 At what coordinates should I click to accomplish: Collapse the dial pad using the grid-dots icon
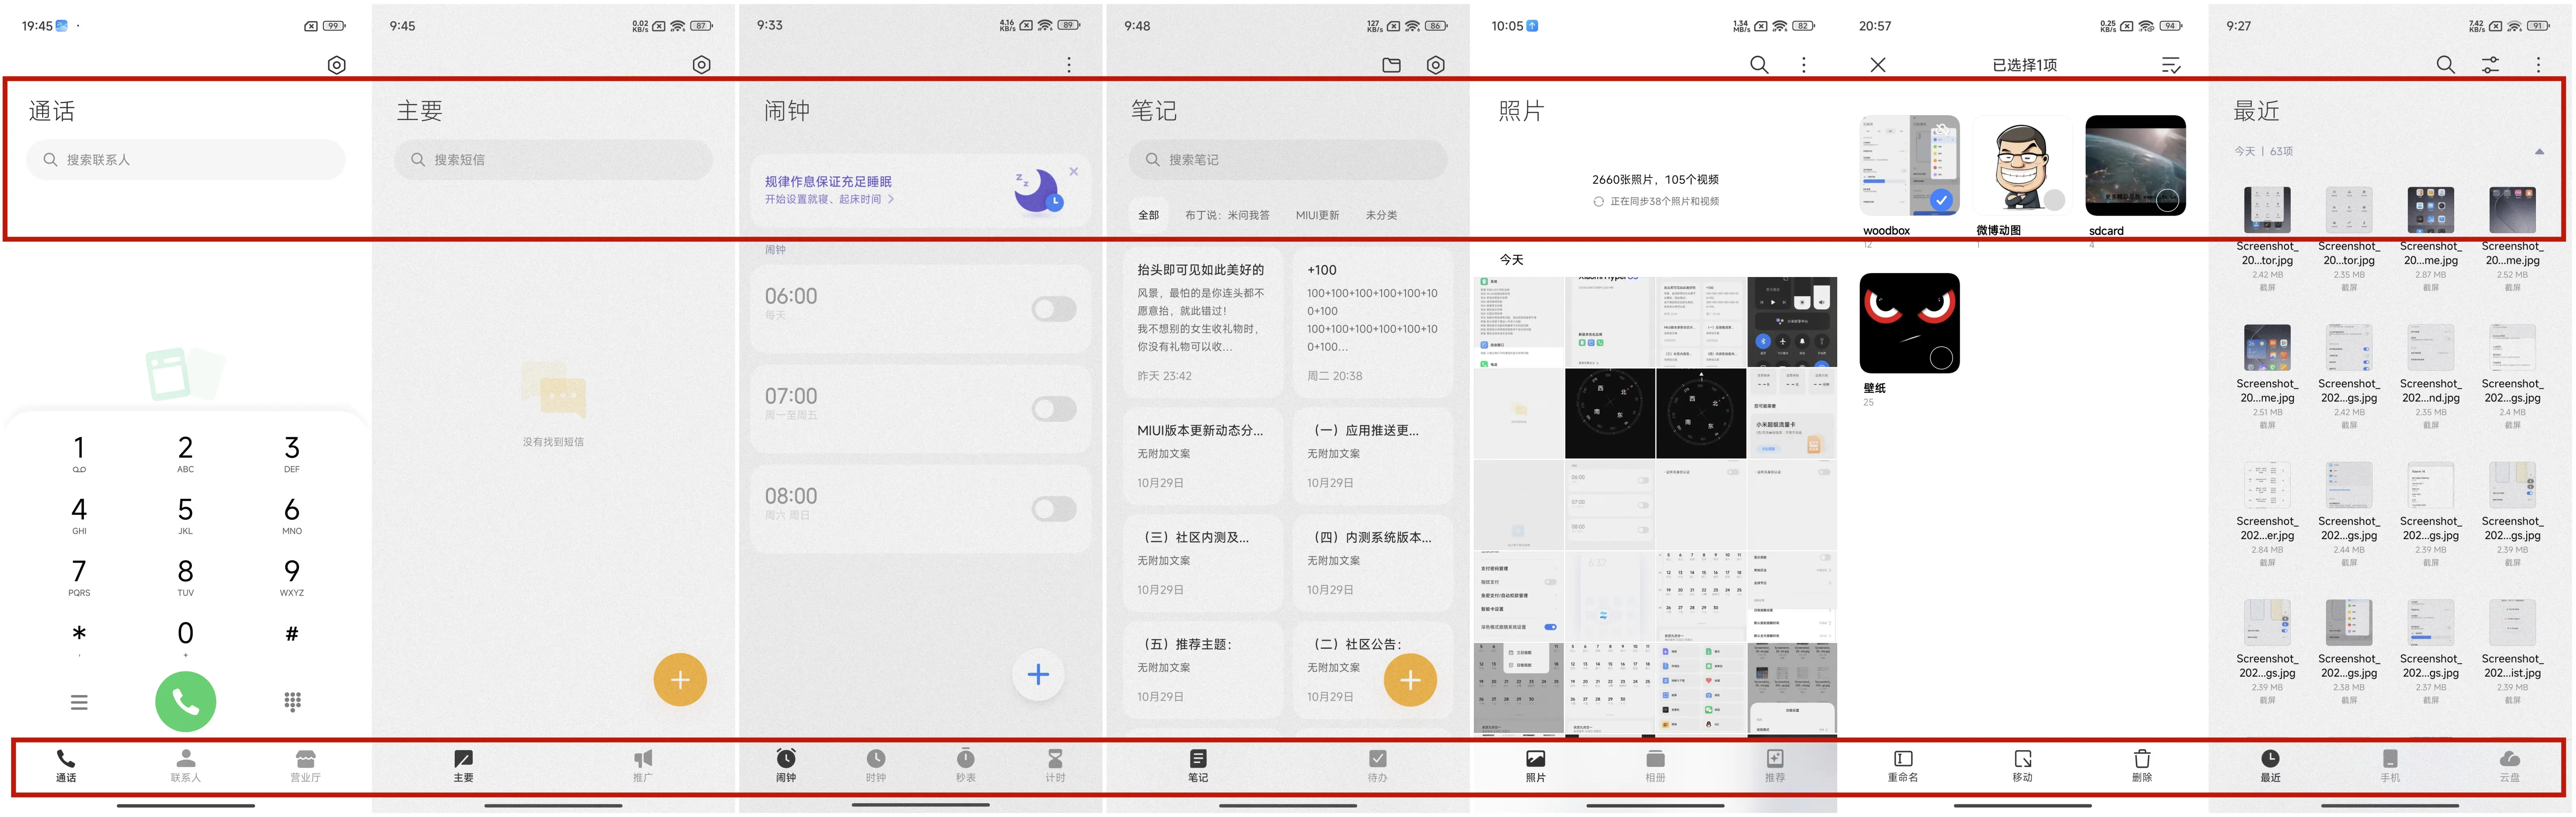pos(292,702)
